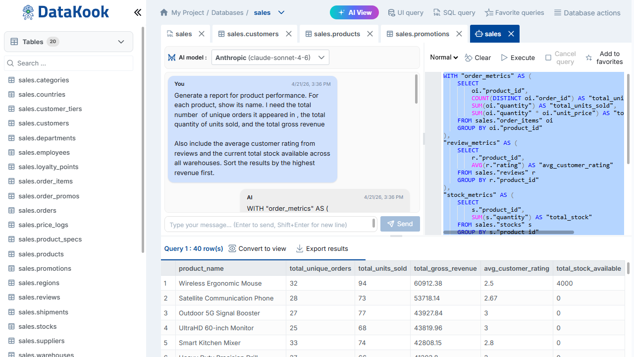Open UI query
The width and height of the screenshot is (634, 357).
click(x=405, y=12)
